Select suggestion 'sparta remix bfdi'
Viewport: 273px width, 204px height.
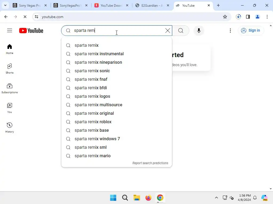coord(117,88)
